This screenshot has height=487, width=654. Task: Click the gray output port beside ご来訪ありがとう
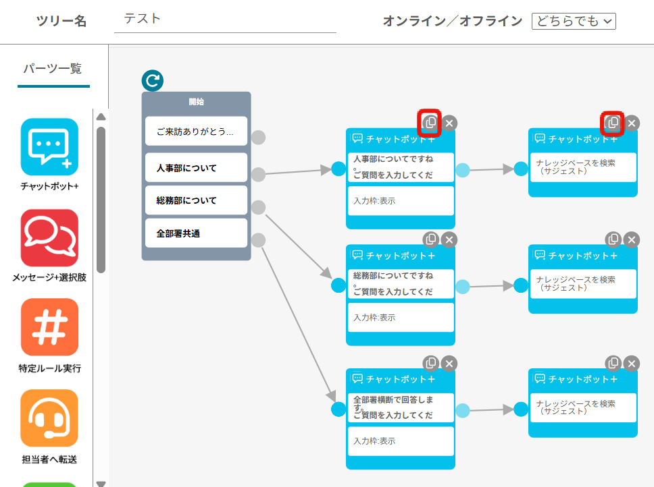258,138
